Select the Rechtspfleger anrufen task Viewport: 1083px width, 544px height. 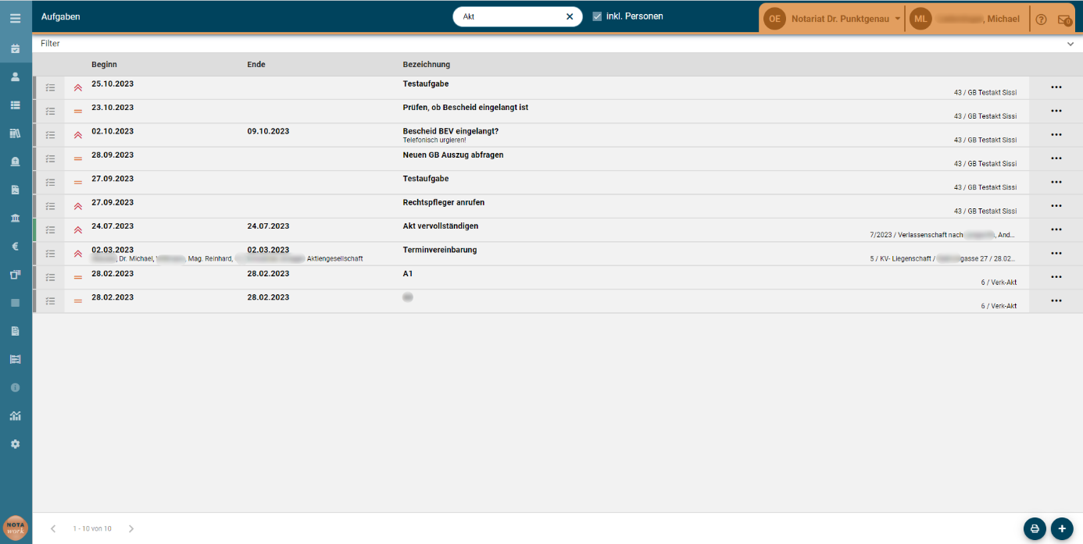click(443, 202)
